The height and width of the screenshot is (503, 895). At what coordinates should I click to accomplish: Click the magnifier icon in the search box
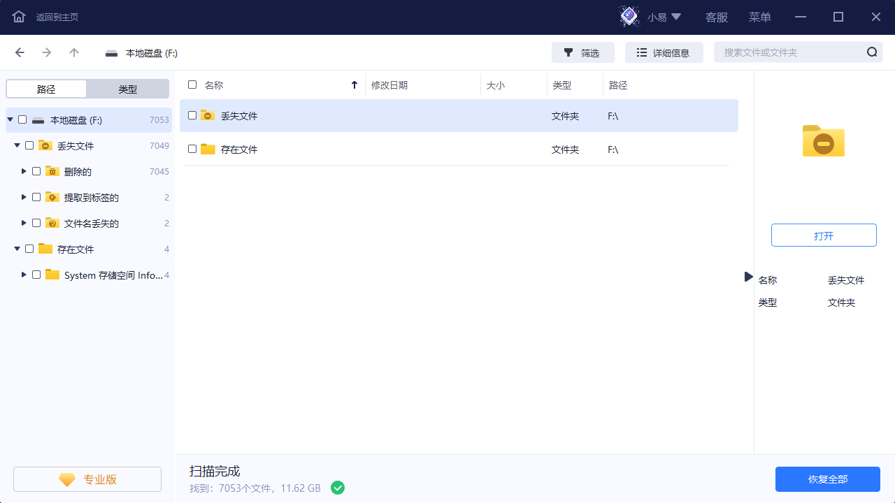coord(871,52)
